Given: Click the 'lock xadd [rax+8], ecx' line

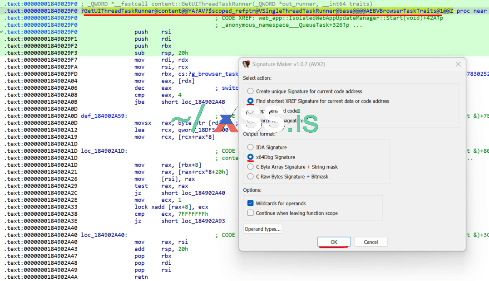Looking at the screenshot, I should [171, 207].
